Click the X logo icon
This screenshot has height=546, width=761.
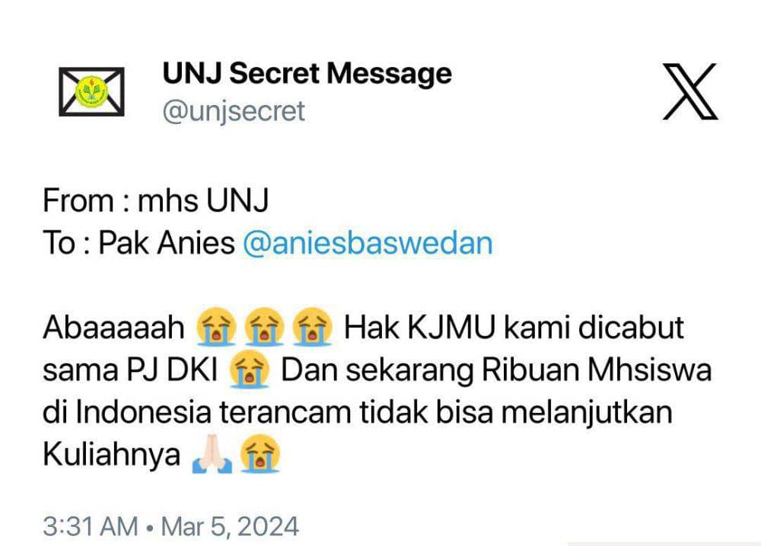690,91
